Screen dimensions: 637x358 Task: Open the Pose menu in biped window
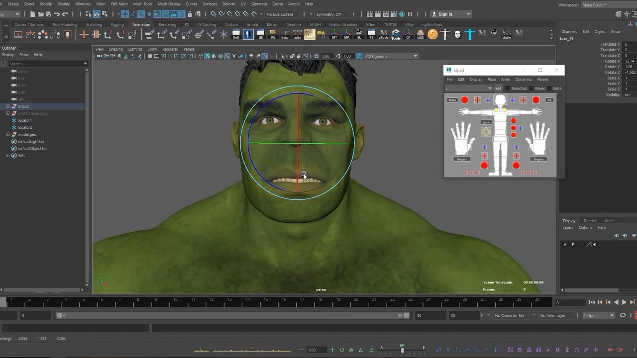point(491,80)
